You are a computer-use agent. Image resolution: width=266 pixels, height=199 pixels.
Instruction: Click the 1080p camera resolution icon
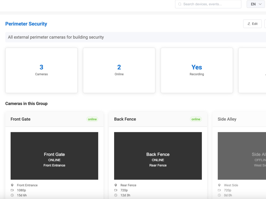pyautogui.click(x=12, y=190)
